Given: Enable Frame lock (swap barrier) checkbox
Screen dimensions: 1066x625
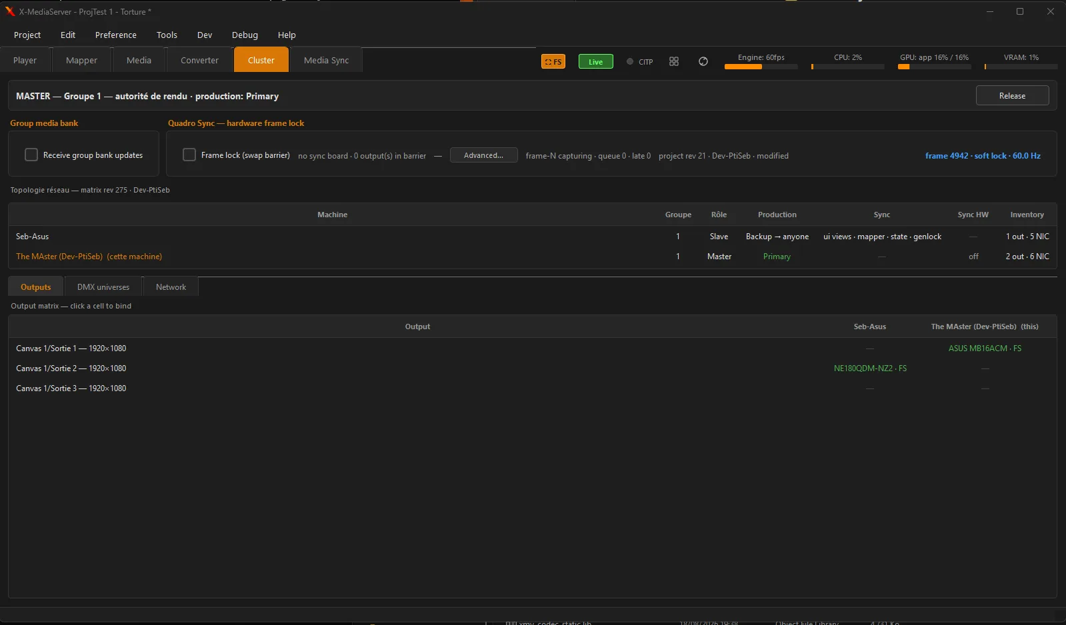Looking at the screenshot, I should (x=189, y=155).
